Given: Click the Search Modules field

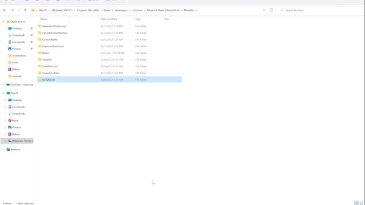Looking at the screenshot, I should tap(320, 10).
